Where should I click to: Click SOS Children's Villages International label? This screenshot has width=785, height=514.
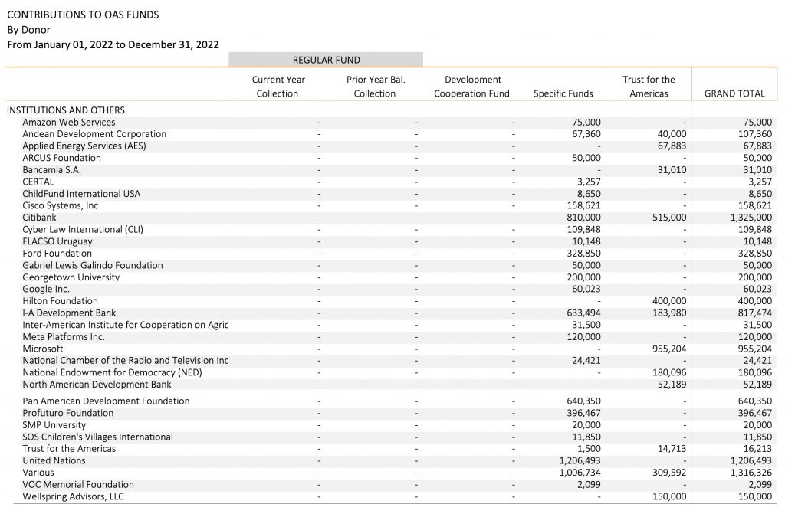coord(97,437)
